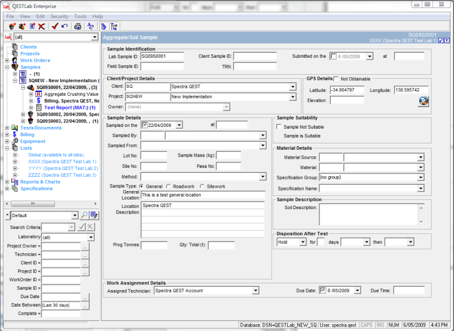The width and height of the screenshot is (454, 331).
Task: Select the Roadwork sample type radio button
Action: coord(168,185)
